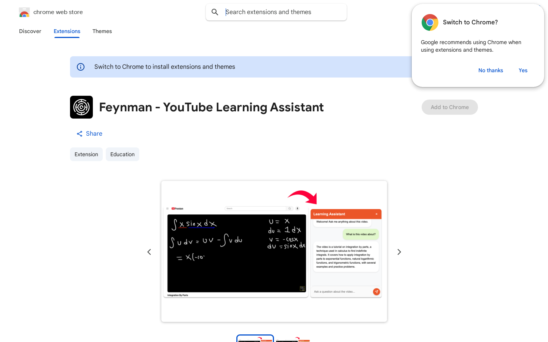
Task: Open the main screenshot preview image
Action: click(274, 251)
